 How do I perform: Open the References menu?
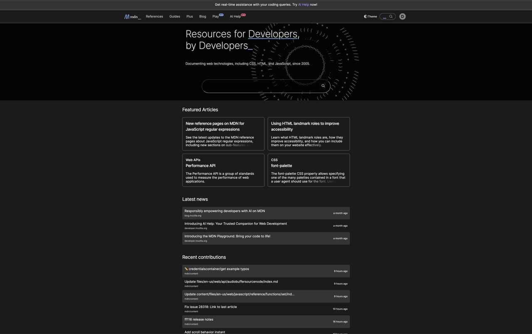click(154, 17)
